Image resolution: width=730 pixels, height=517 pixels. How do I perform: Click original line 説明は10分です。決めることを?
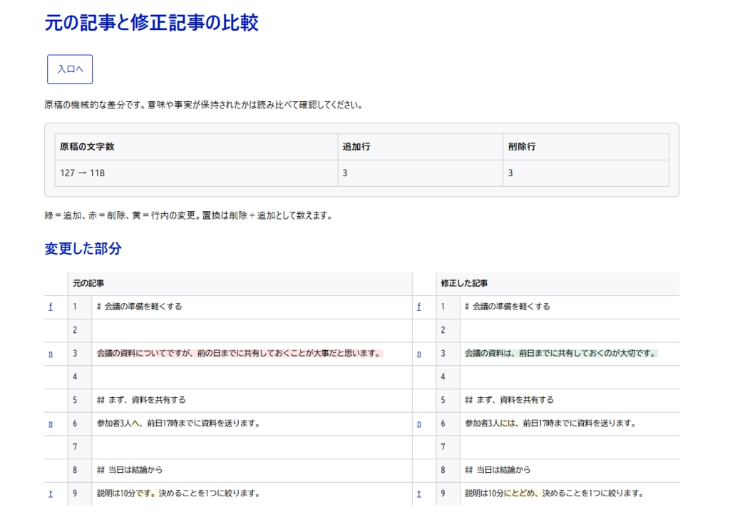pos(178,493)
